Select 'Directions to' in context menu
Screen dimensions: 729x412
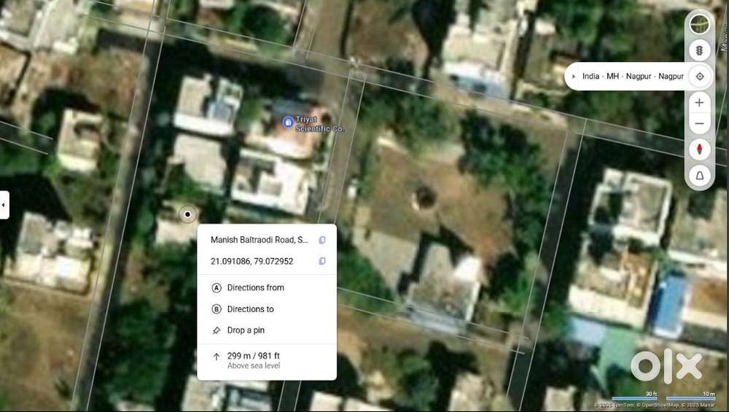click(250, 309)
